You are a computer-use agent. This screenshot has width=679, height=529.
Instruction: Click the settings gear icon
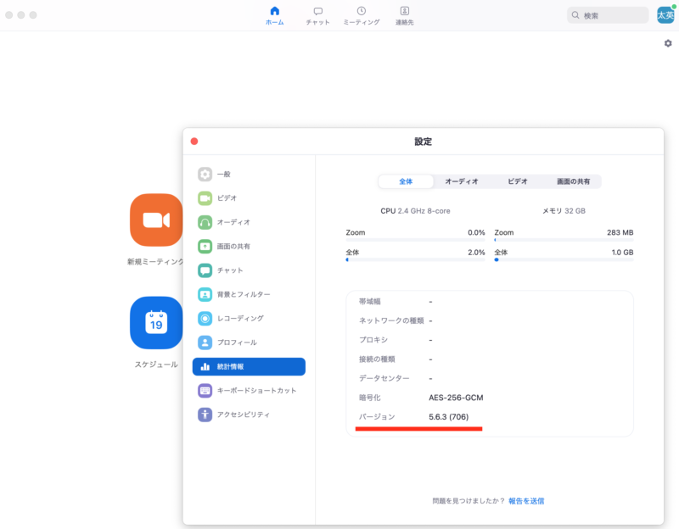(668, 43)
